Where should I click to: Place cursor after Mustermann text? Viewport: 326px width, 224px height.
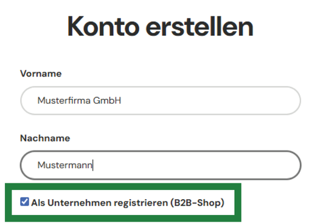click(92, 165)
